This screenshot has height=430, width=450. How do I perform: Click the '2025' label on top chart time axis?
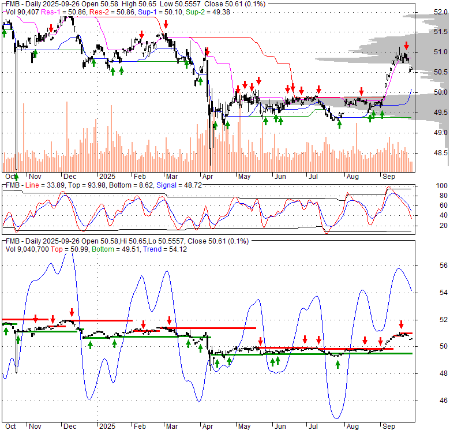[x=107, y=177]
